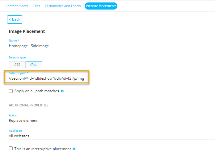The width and height of the screenshot is (215, 155).
Task: Click info icon next to interruptive placement
Action: tap(74, 149)
